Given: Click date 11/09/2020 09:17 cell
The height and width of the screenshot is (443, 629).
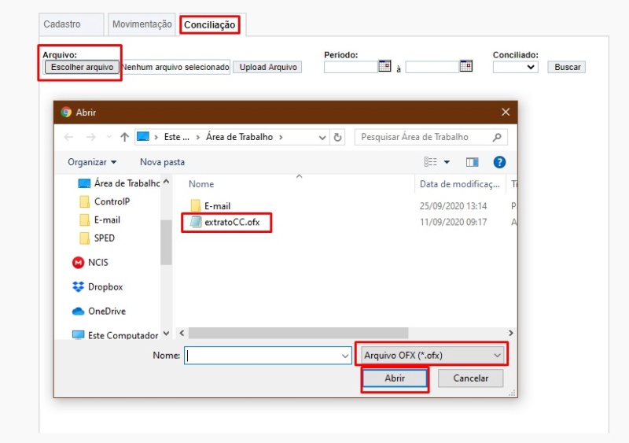Looking at the screenshot, I should [454, 223].
